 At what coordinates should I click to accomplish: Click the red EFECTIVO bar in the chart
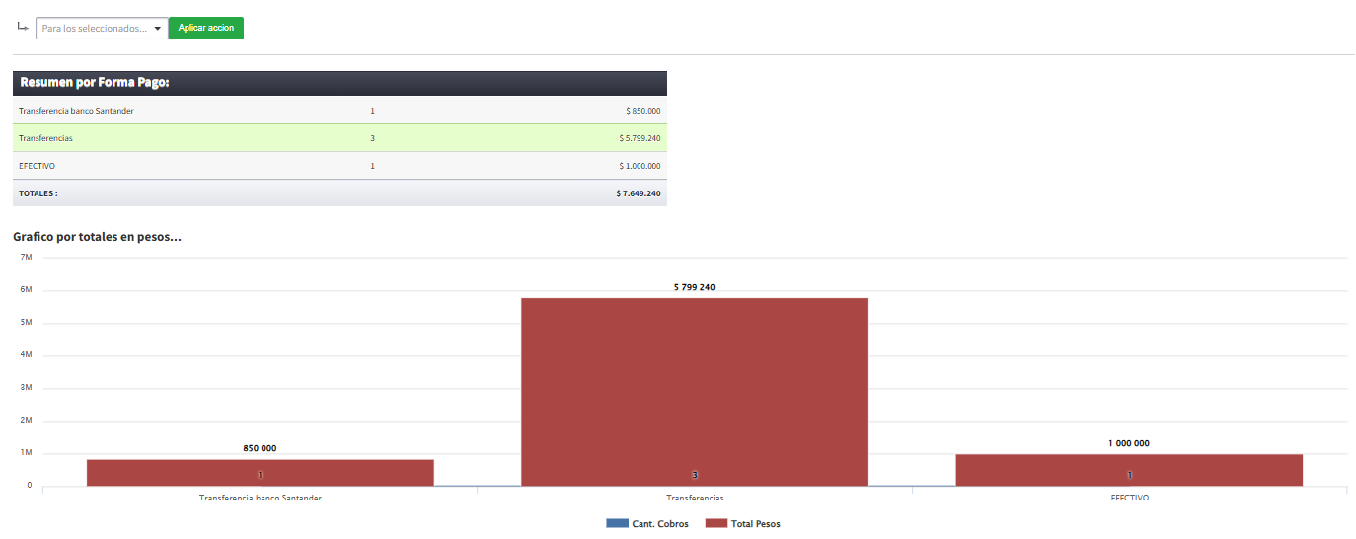[1129, 470]
